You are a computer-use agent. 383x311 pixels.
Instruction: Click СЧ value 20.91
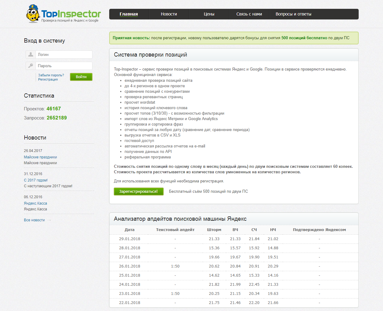(x=254, y=266)
